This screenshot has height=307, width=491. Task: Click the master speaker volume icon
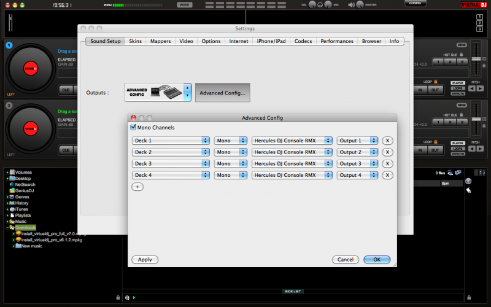pos(351,5)
